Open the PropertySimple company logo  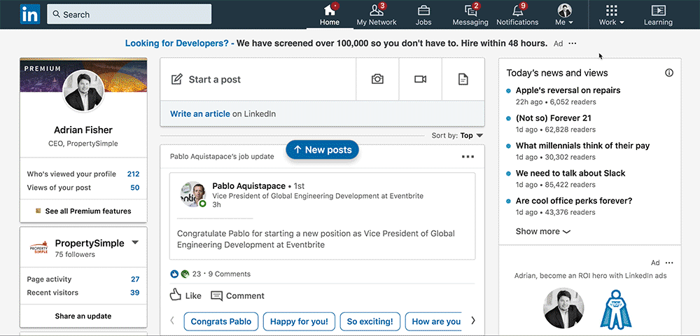coord(38,248)
